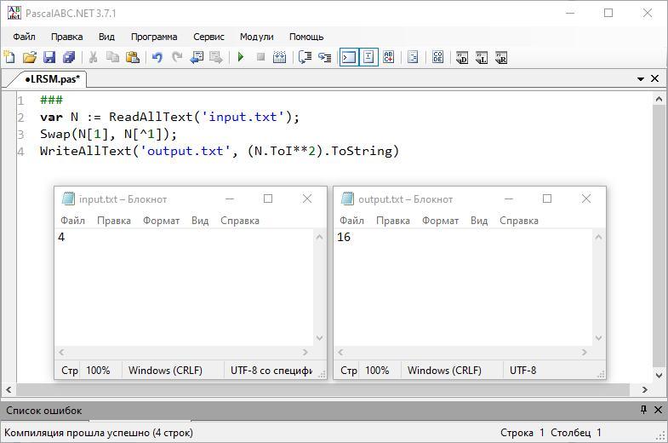Click the compile icon after stop button

coord(279,57)
